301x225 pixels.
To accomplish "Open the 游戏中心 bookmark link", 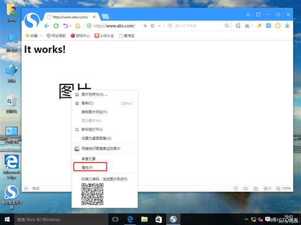I will (x=80, y=36).
